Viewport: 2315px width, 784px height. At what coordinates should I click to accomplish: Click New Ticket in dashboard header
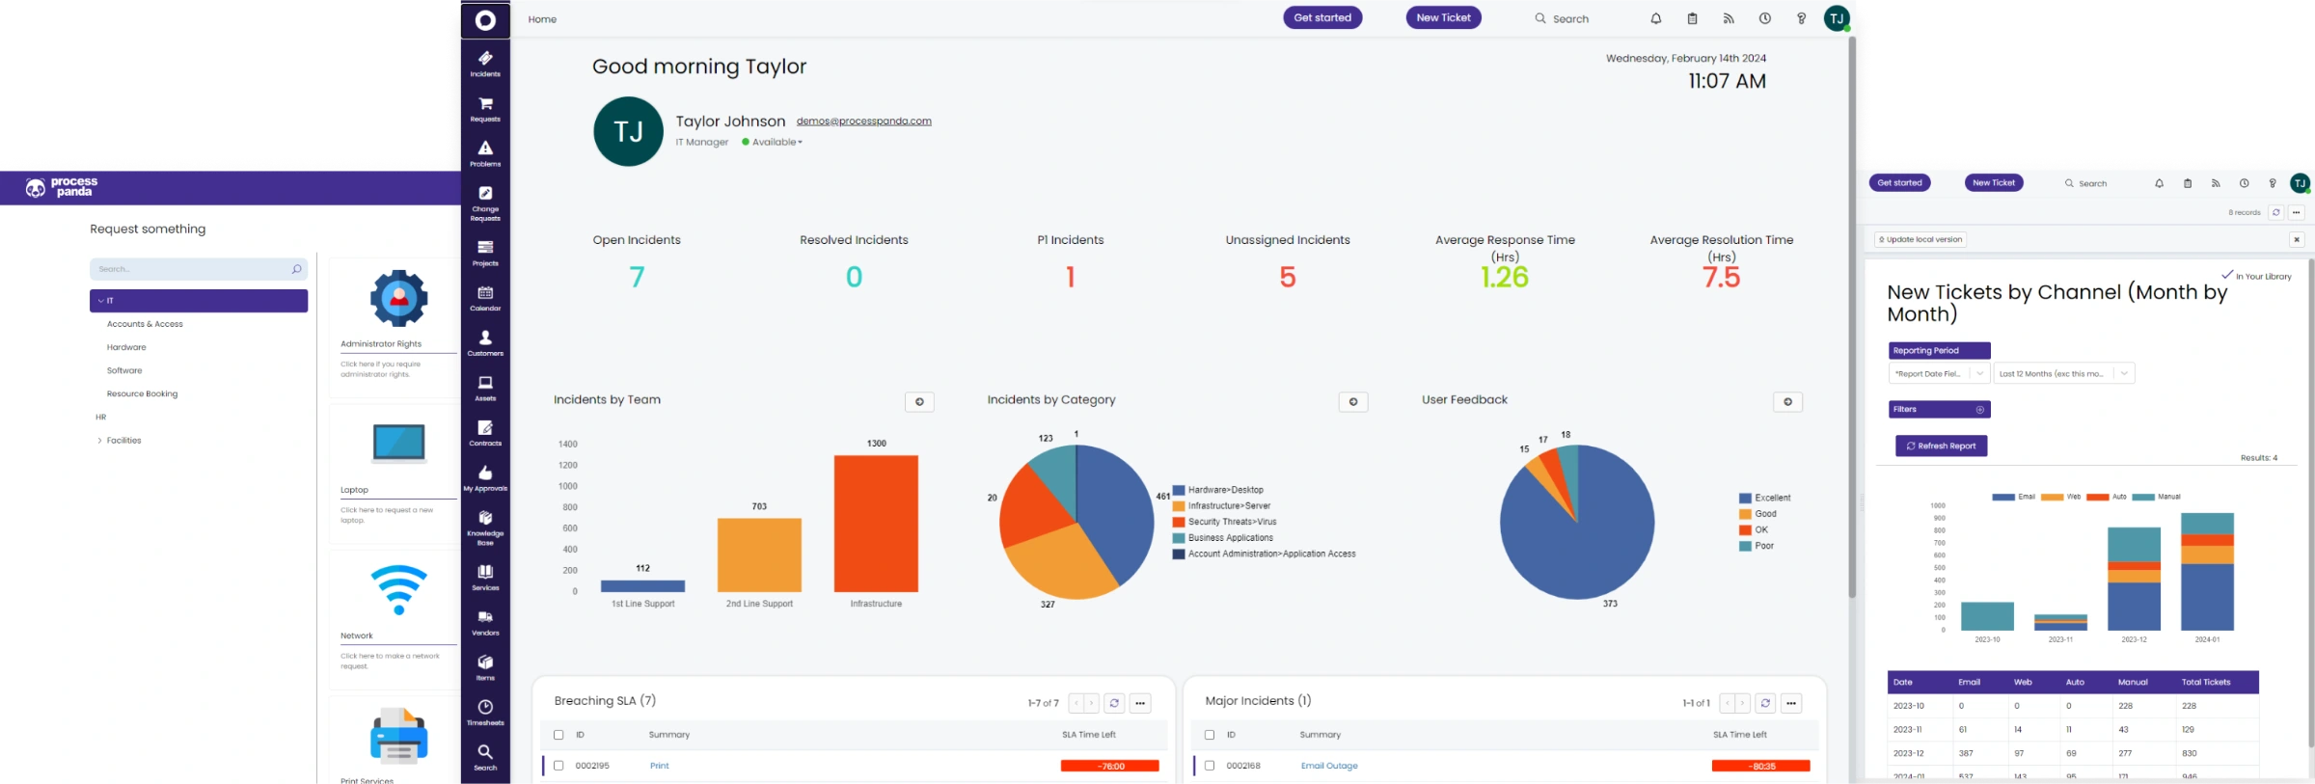pos(1443,17)
